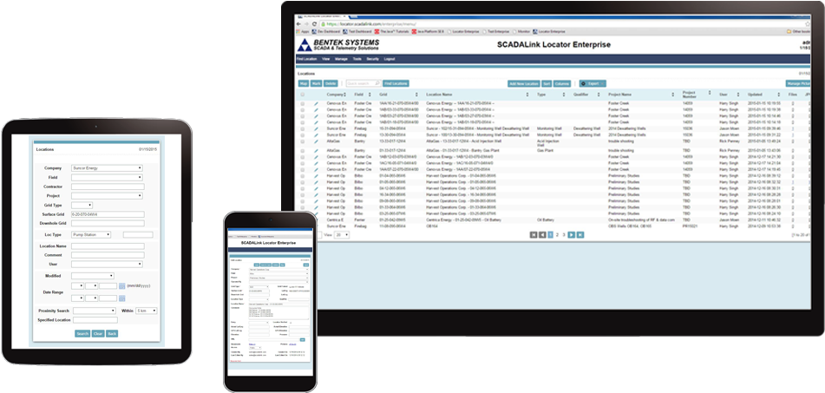
Task: Check the Suncor 13-30-094-05W4 row
Action: (303, 134)
